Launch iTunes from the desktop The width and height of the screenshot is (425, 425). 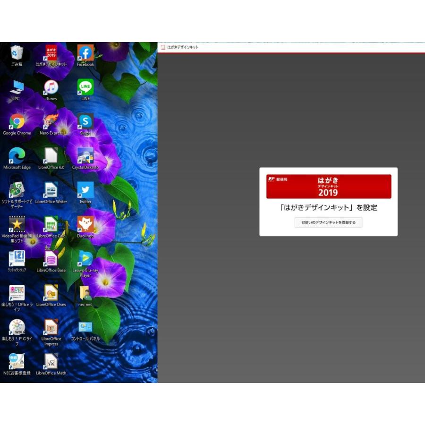point(51,88)
